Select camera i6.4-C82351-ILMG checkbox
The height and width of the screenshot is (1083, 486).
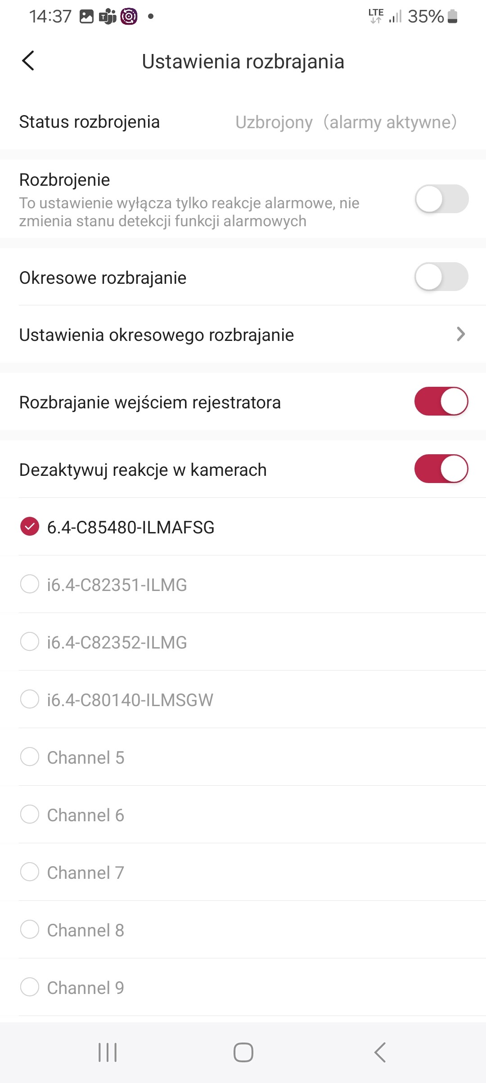pyautogui.click(x=30, y=584)
